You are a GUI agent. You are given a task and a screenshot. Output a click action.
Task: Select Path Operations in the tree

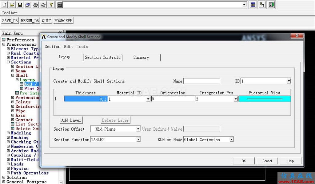tap(30, 173)
